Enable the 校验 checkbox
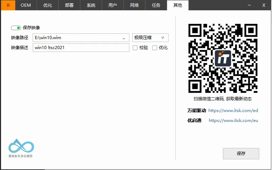Screen dimensions: 272x170 [135, 48]
